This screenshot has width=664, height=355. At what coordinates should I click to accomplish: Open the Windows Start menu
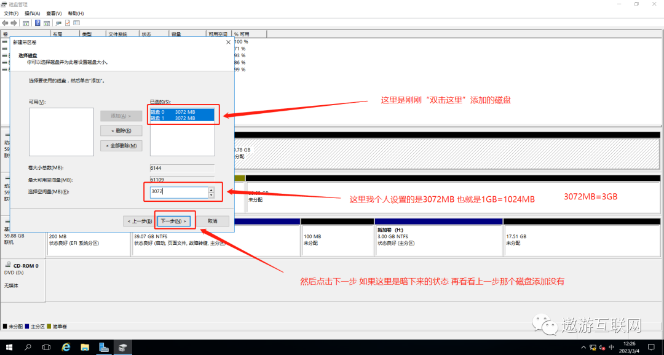click(x=9, y=347)
